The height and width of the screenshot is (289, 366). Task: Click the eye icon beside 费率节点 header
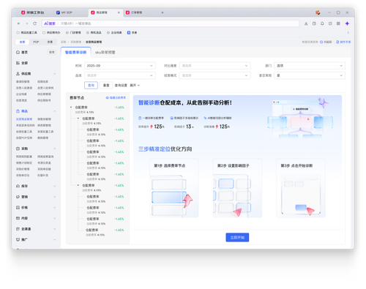pos(107,98)
